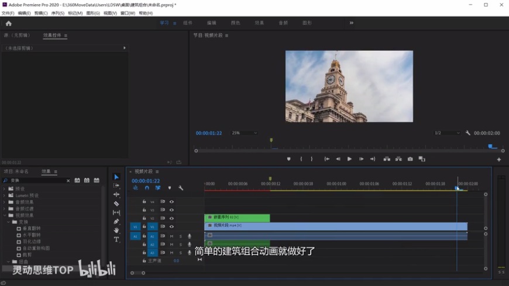
Task: Click Export Frame camera icon
Action: click(410, 159)
